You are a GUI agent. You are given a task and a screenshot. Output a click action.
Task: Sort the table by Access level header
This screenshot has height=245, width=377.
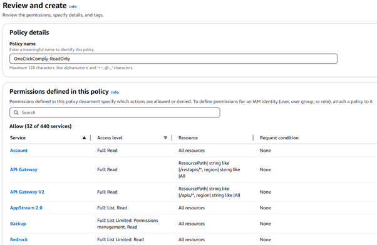(110, 137)
